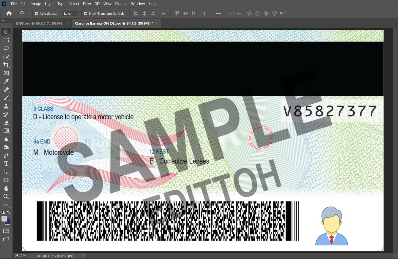Select the Blur tool

(x=6, y=139)
